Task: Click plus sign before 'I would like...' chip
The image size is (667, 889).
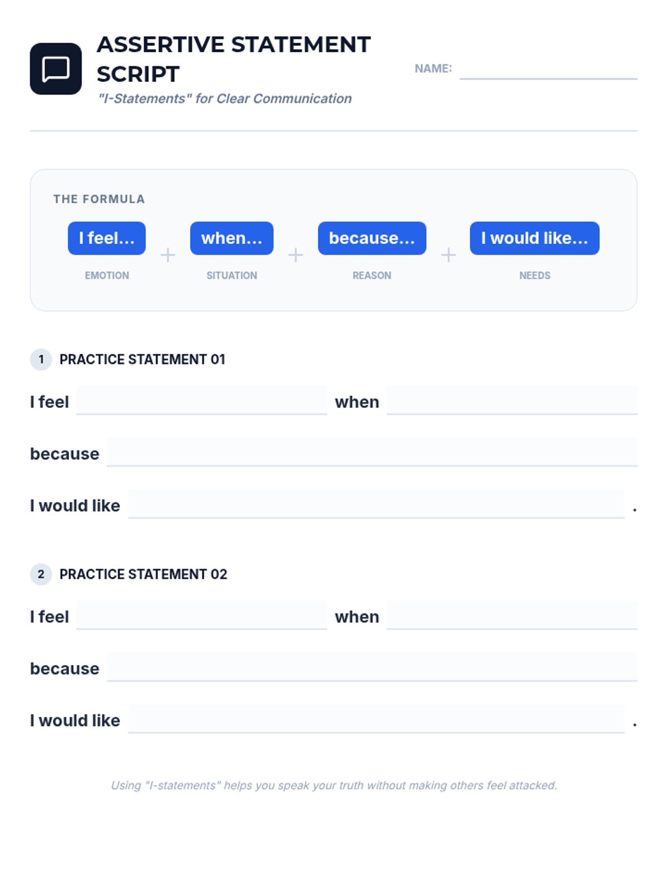Action: coord(448,255)
